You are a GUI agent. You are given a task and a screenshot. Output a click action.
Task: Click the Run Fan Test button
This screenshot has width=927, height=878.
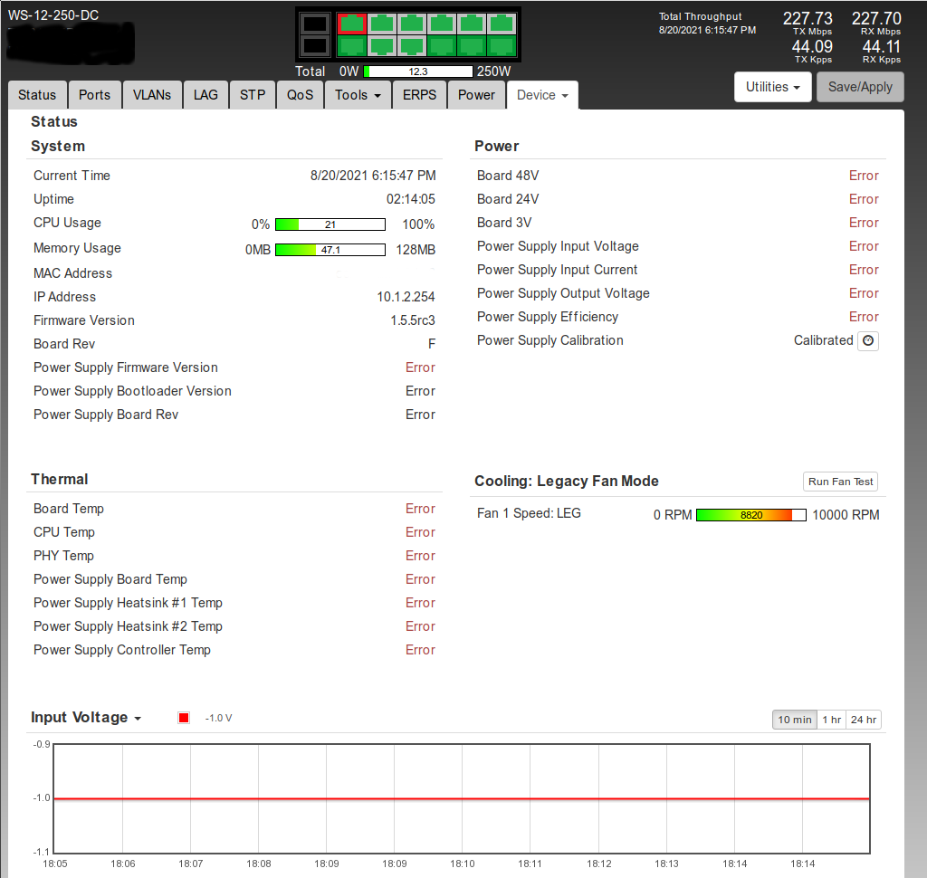tap(840, 482)
